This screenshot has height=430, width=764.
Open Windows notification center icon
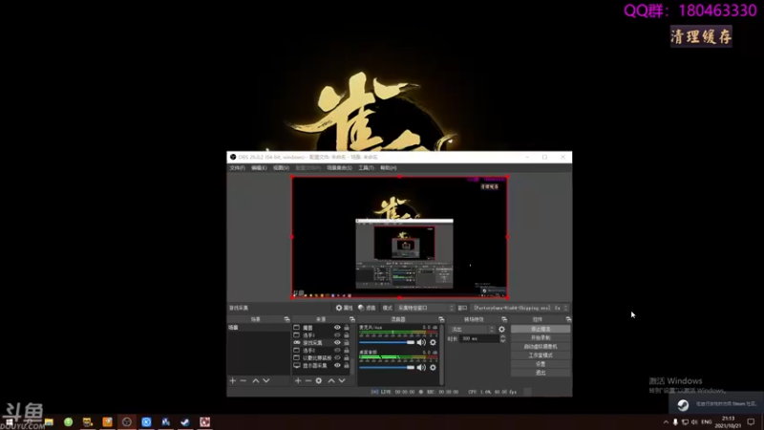click(751, 421)
